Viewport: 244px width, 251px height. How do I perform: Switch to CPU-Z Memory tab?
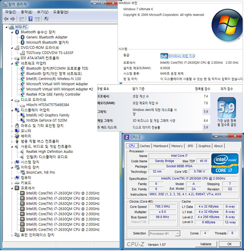(177, 146)
